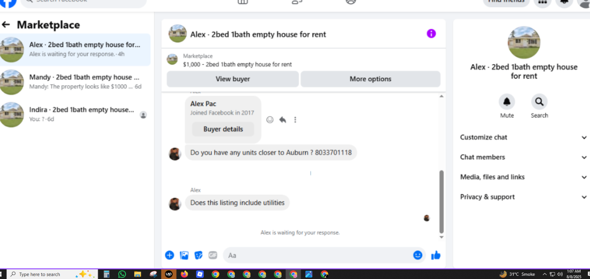
Task: Open three-dot menu beside message
Action: (295, 120)
